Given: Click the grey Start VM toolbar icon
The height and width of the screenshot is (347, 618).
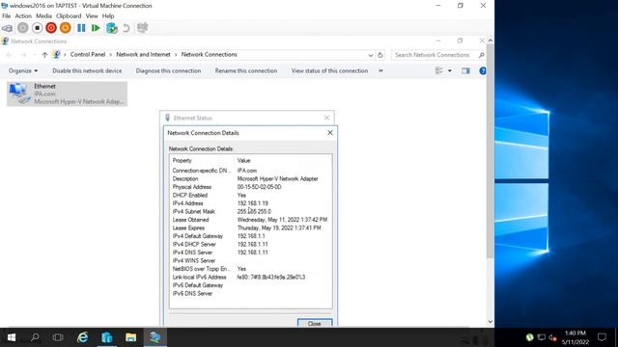Looking at the screenshot, I should (x=22, y=28).
